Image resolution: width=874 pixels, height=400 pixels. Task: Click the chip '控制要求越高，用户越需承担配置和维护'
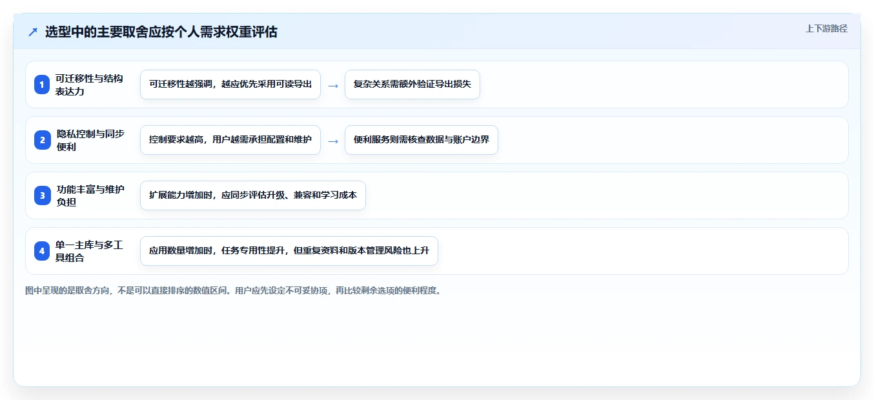tap(230, 140)
